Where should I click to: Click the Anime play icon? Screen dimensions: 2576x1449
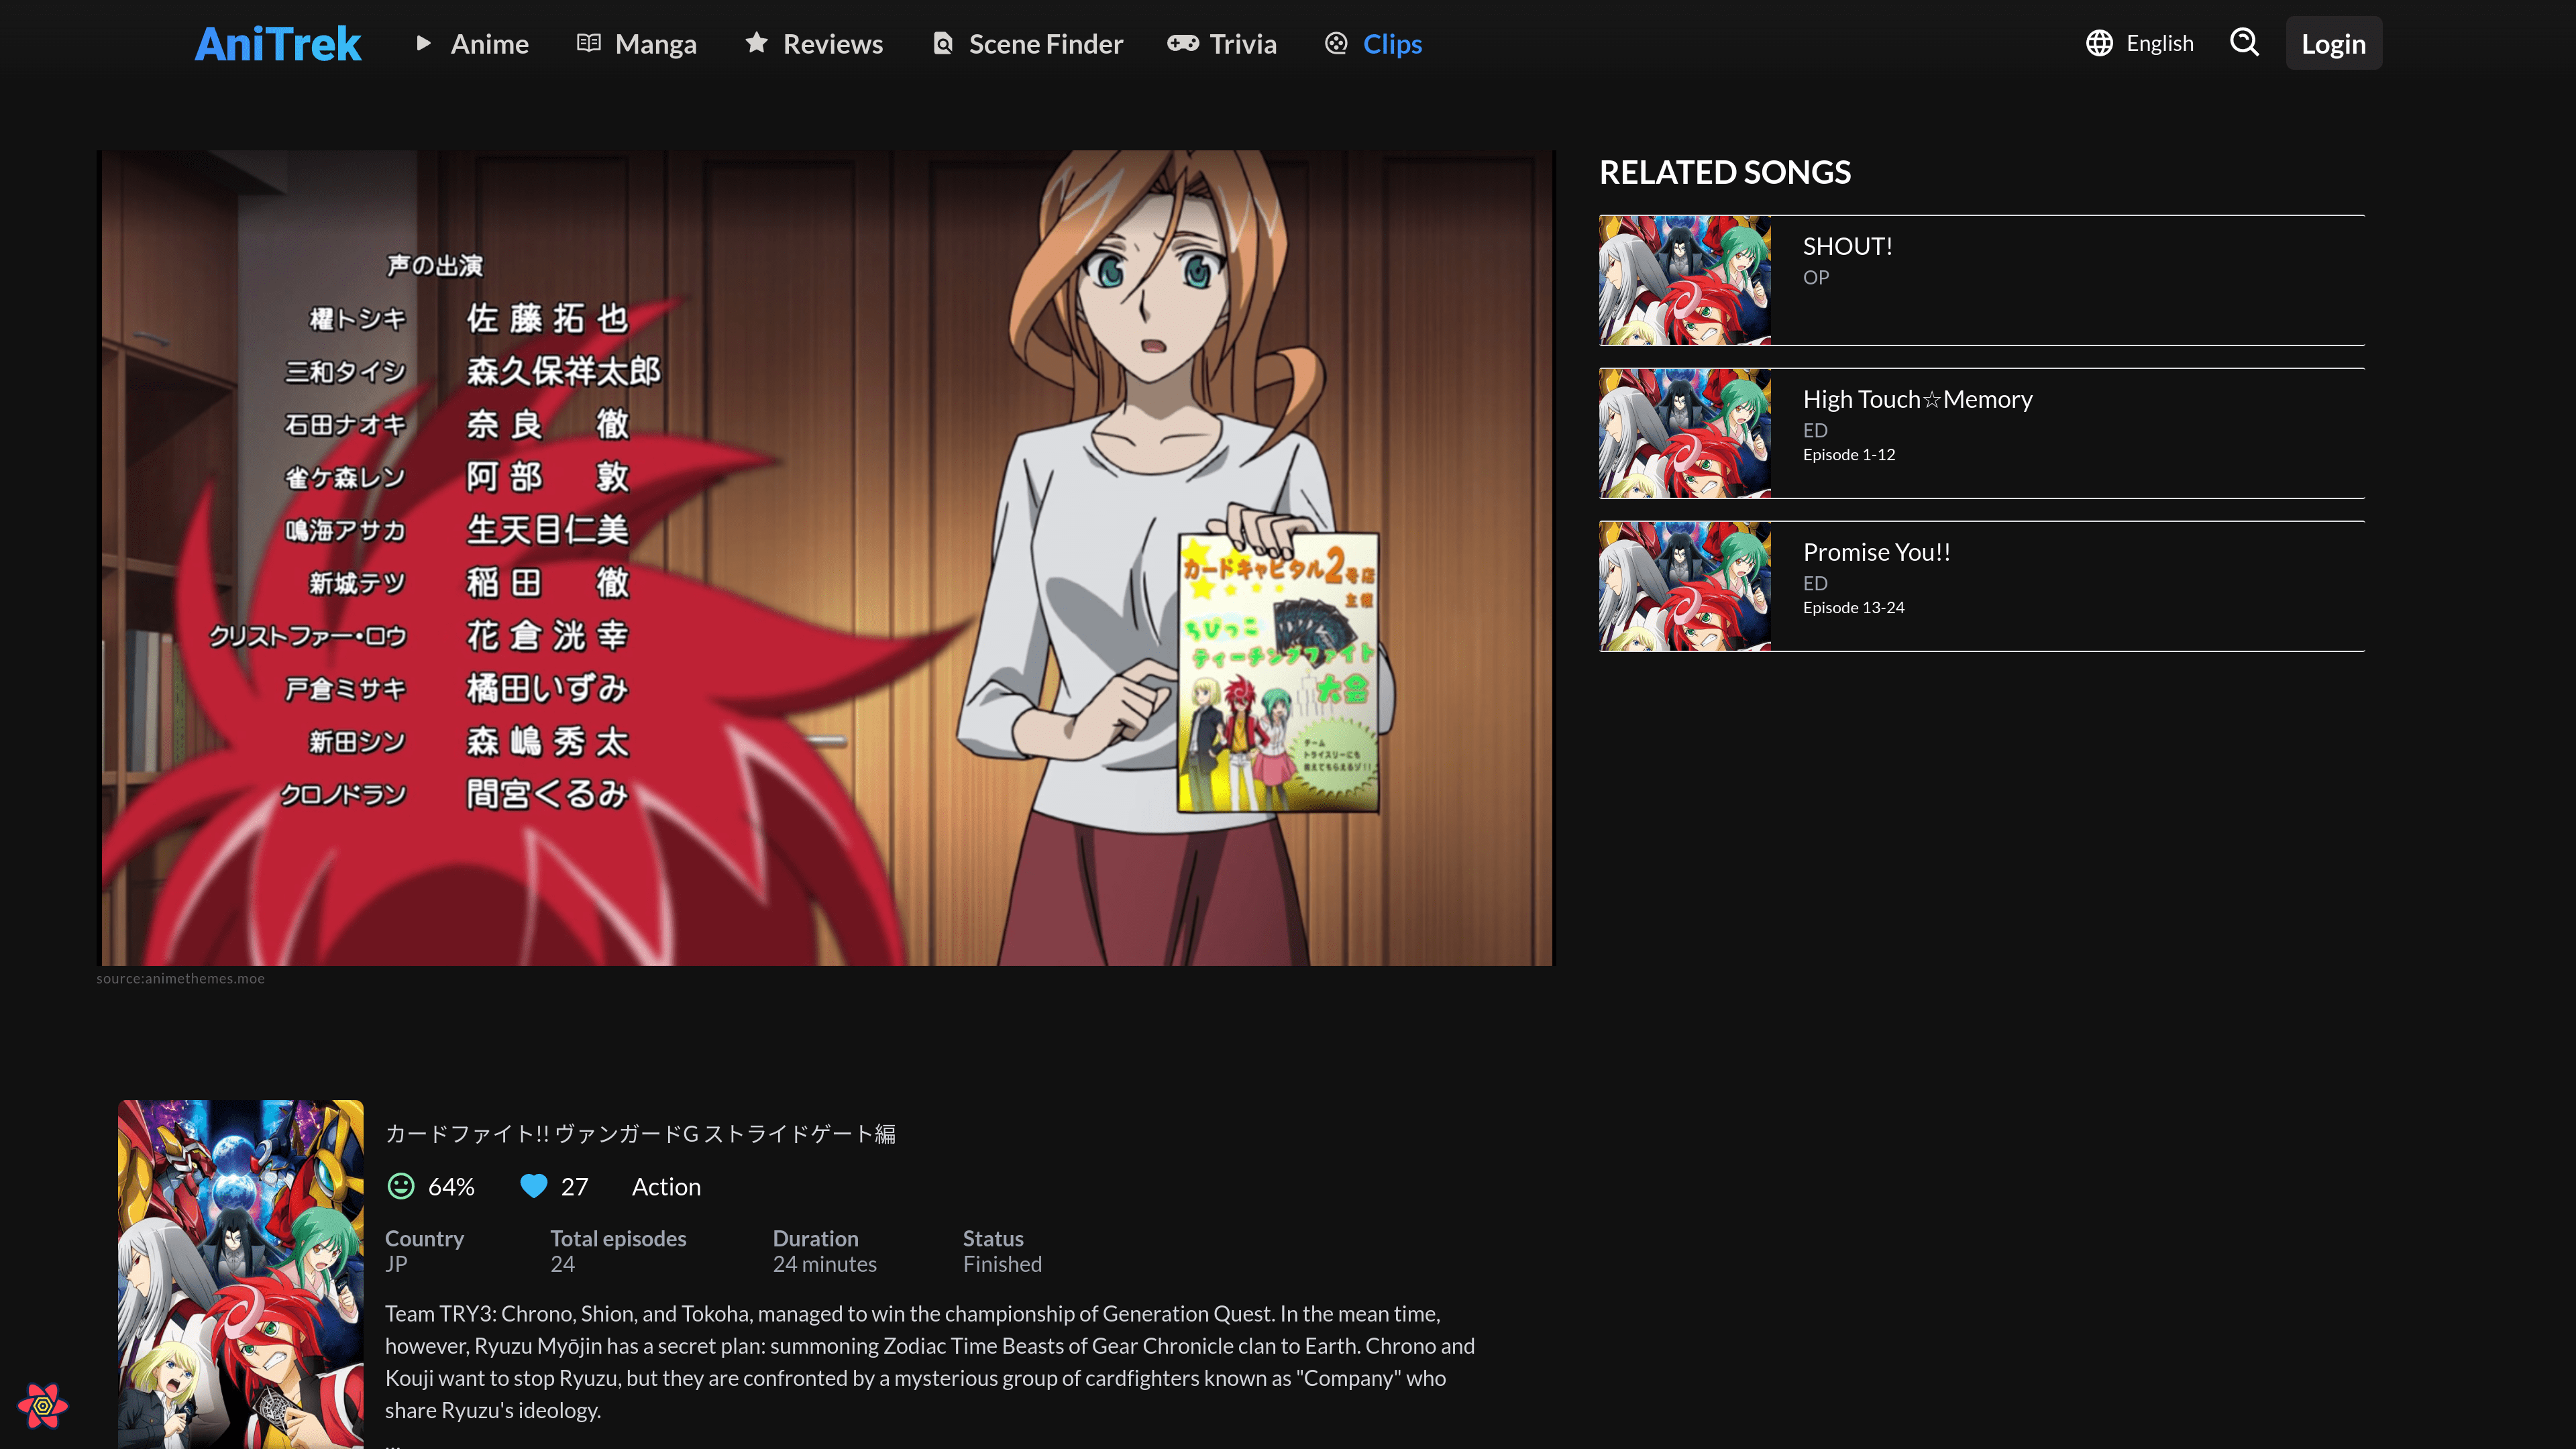point(424,43)
